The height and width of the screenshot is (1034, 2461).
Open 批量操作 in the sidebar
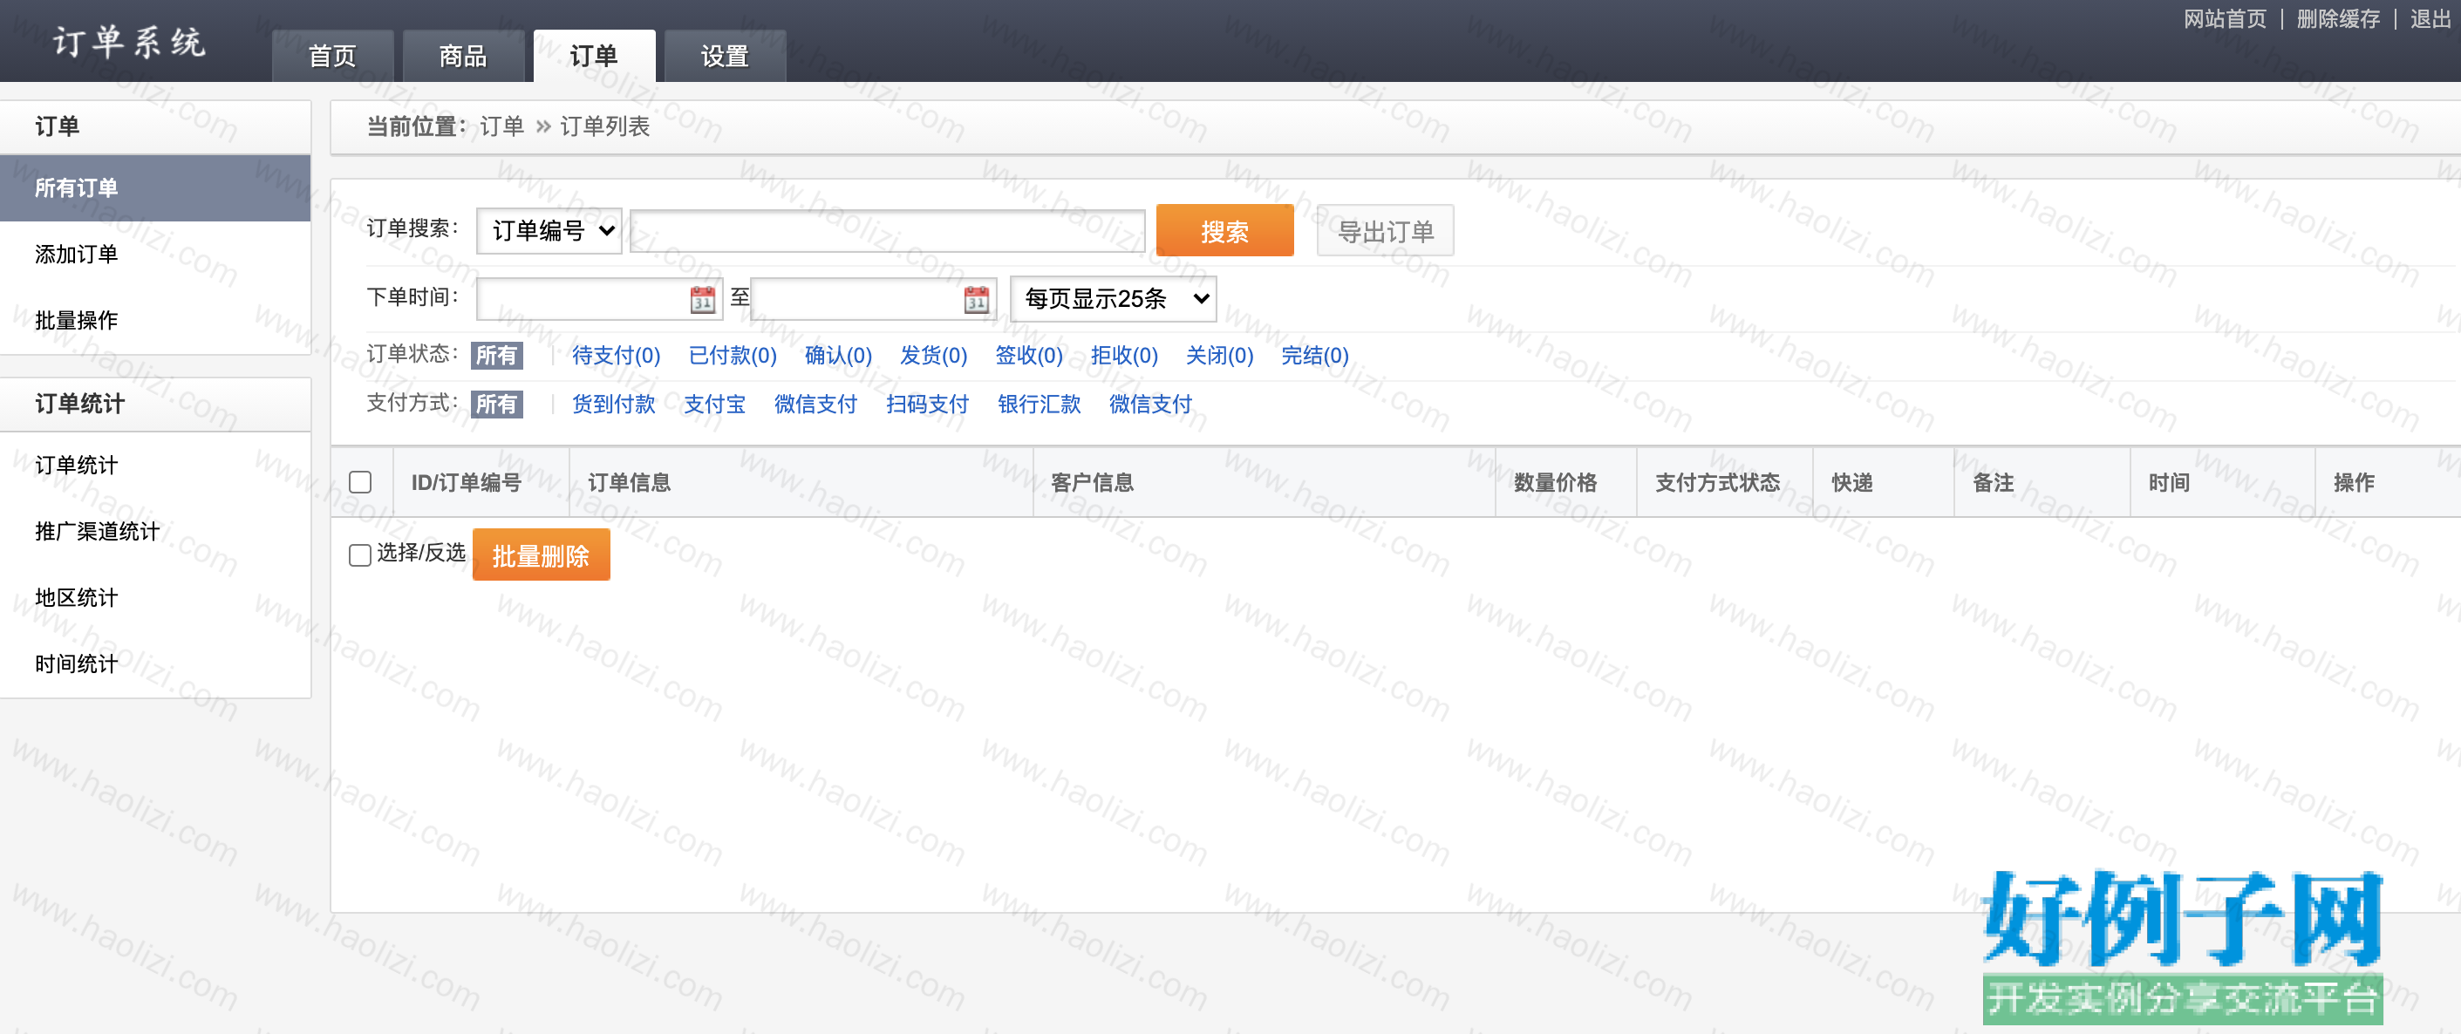click(154, 320)
